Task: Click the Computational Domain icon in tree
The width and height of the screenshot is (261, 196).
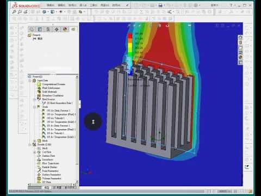Action: point(39,84)
